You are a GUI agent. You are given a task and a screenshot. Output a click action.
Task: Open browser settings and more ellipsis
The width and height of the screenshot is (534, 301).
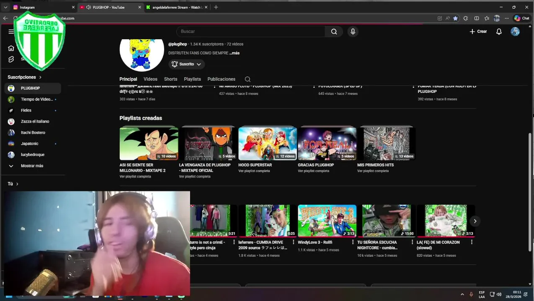point(507,18)
